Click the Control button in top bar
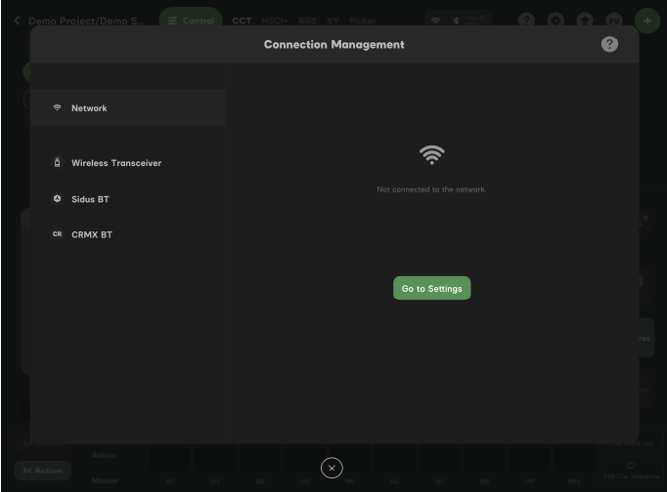The height and width of the screenshot is (492, 667). click(x=191, y=20)
